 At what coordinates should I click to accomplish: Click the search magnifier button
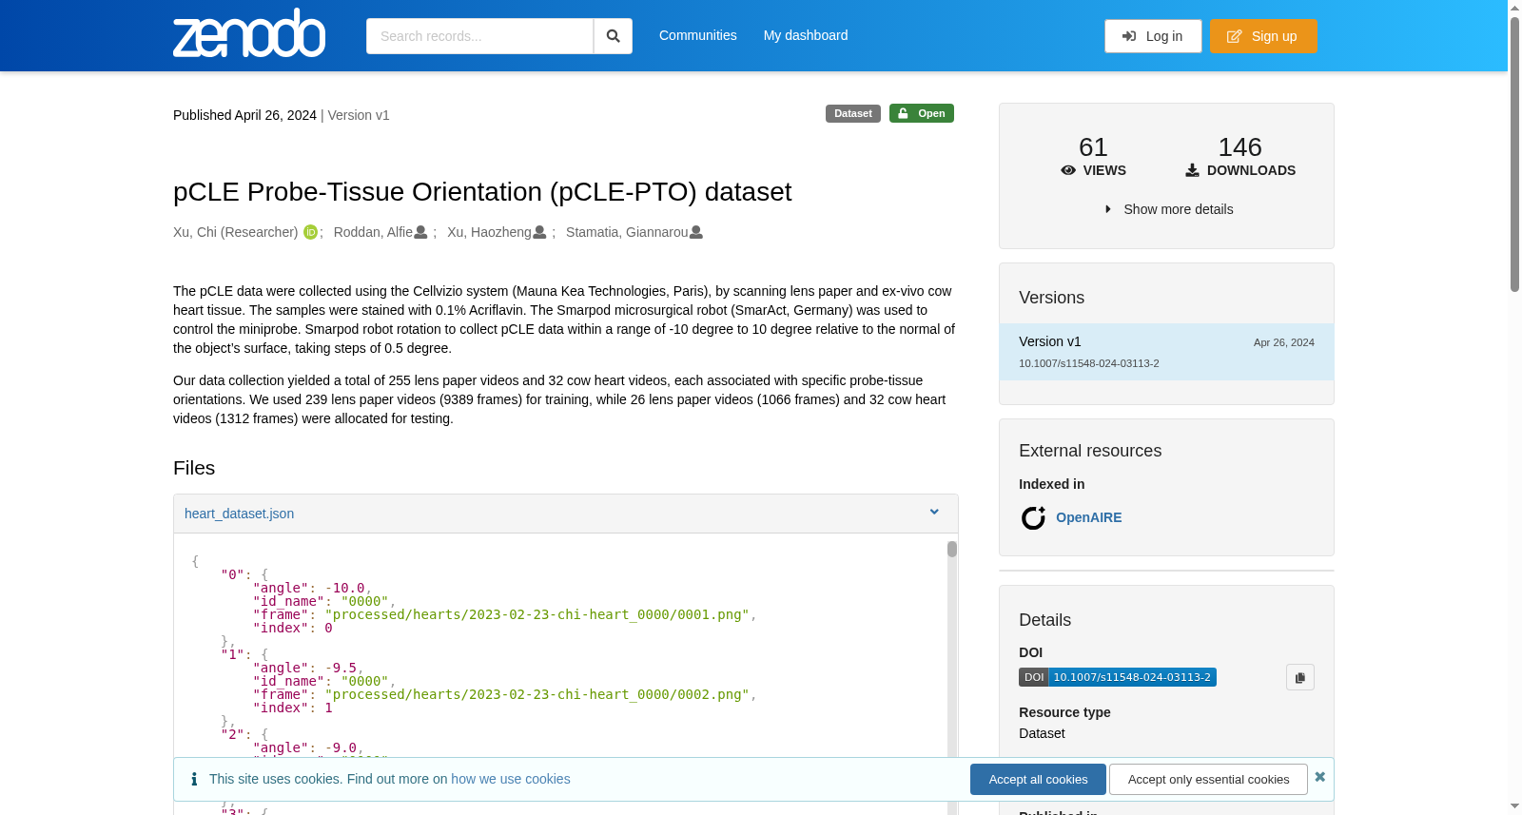coord(613,36)
